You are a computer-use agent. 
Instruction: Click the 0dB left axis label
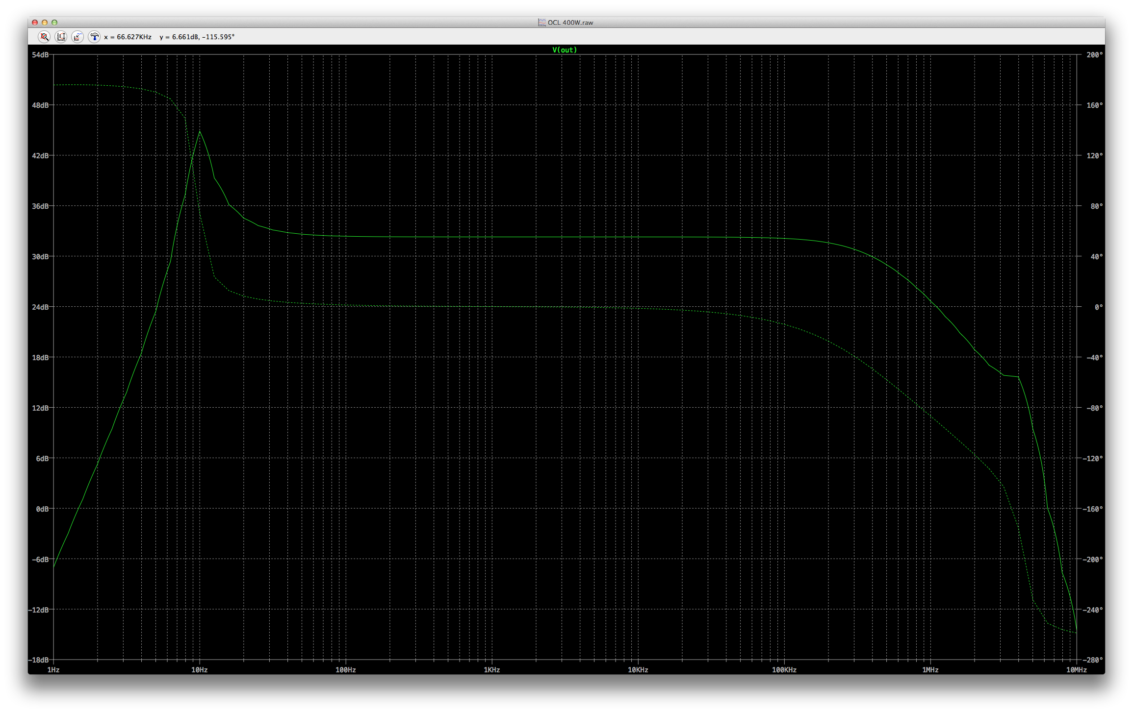(x=42, y=509)
